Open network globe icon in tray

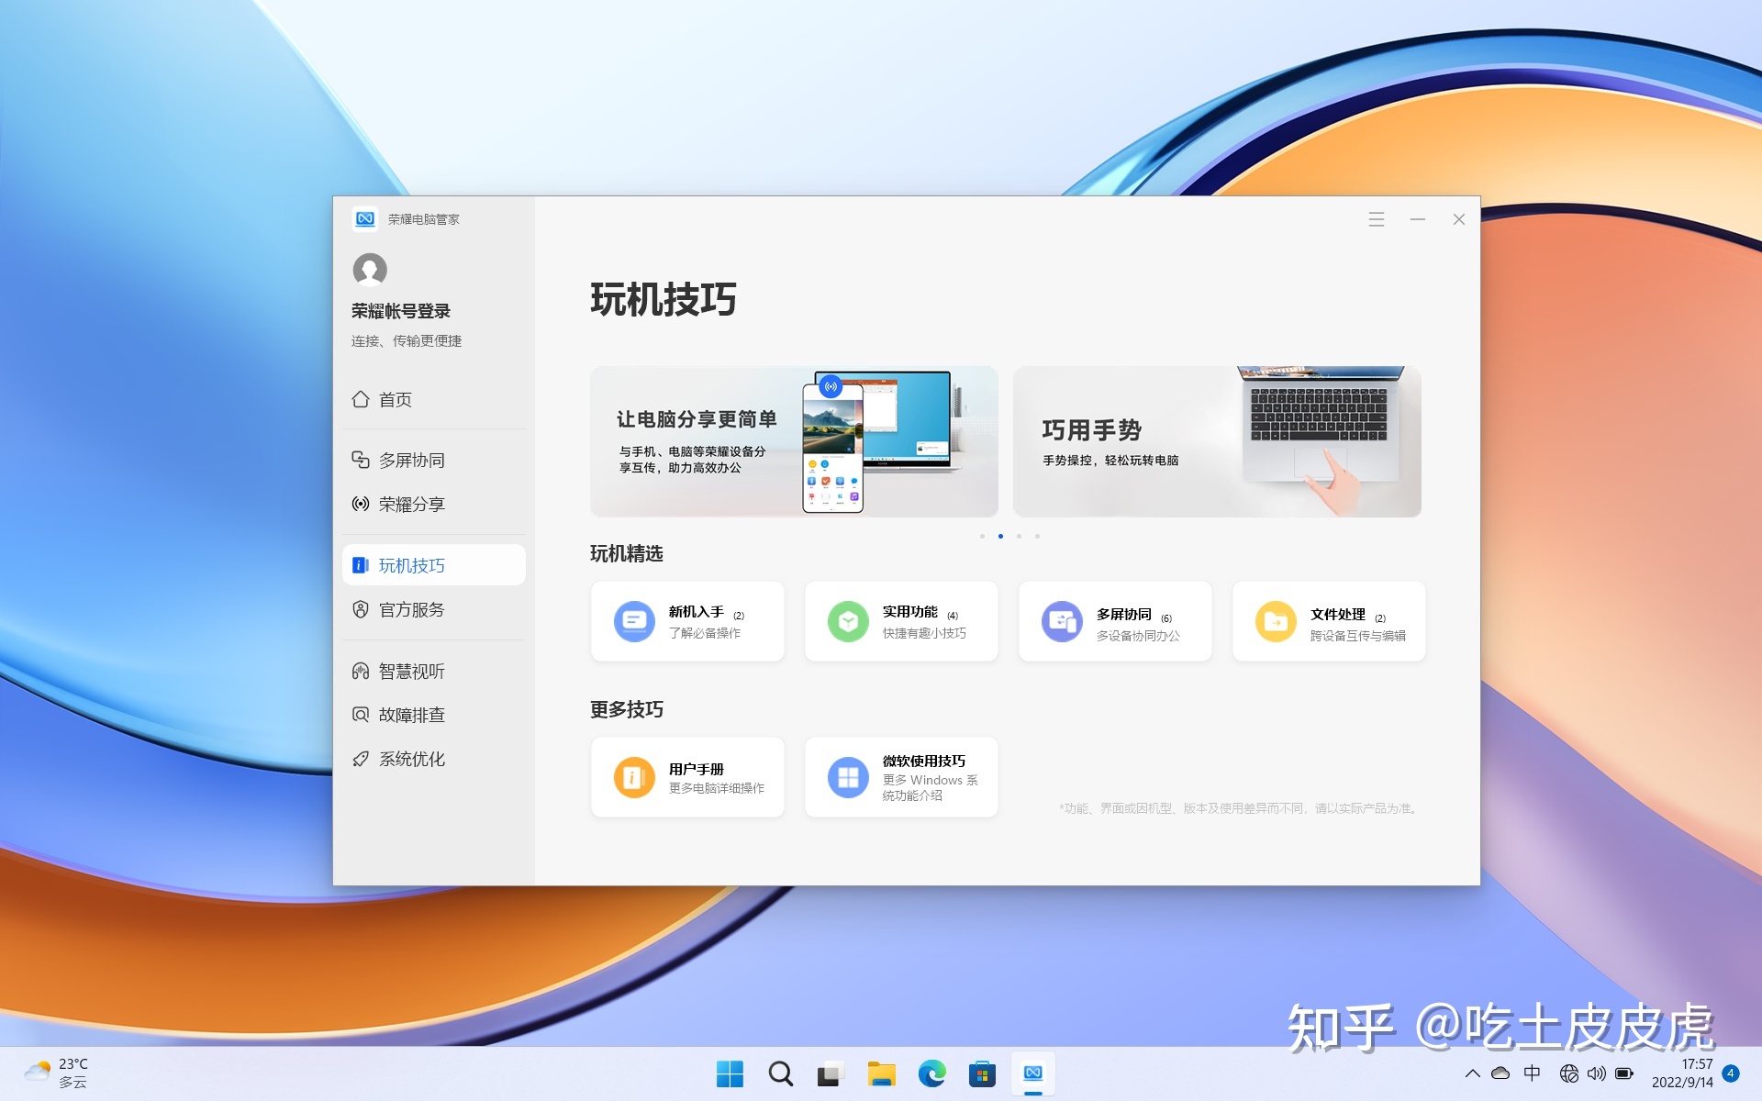point(1569,1073)
